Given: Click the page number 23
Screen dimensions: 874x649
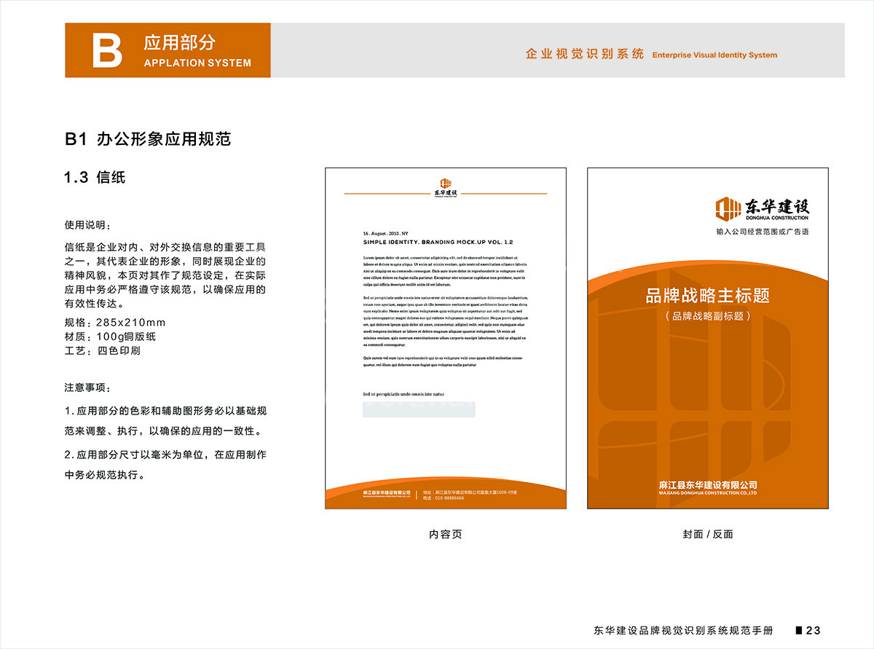Looking at the screenshot, I should point(814,630).
